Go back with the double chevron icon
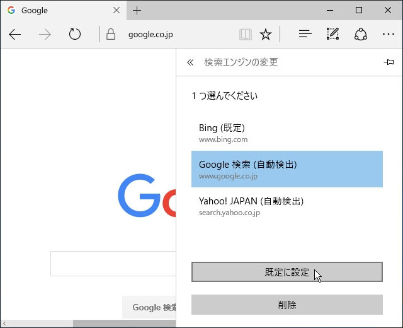The width and height of the screenshot is (403, 328). click(190, 62)
